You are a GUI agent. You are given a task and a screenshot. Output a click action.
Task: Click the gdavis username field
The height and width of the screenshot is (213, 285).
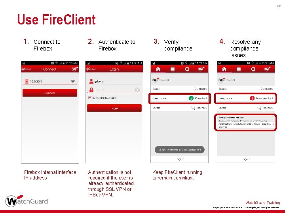click(114, 81)
